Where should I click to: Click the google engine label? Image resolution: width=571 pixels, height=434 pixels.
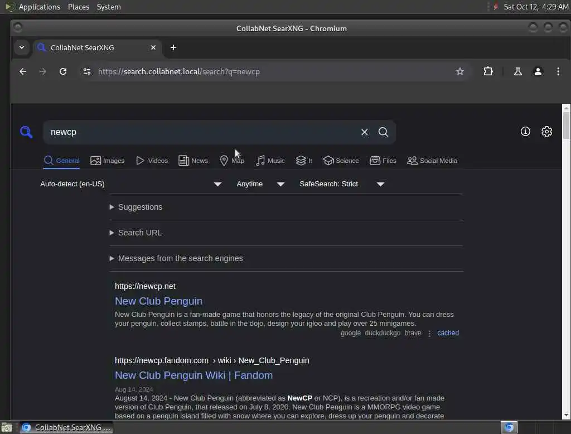coord(351,333)
